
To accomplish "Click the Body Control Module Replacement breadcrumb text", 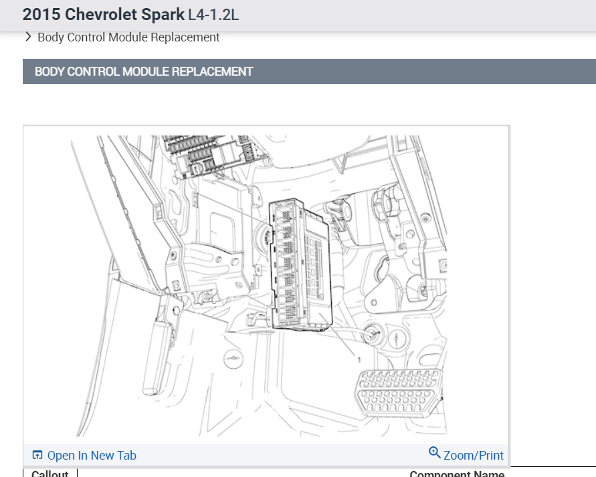I will click(x=128, y=37).
